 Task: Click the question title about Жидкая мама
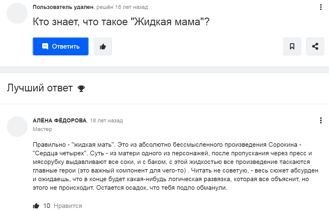click(x=121, y=22)
